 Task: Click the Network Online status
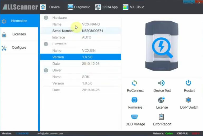(x=169, y=133)
